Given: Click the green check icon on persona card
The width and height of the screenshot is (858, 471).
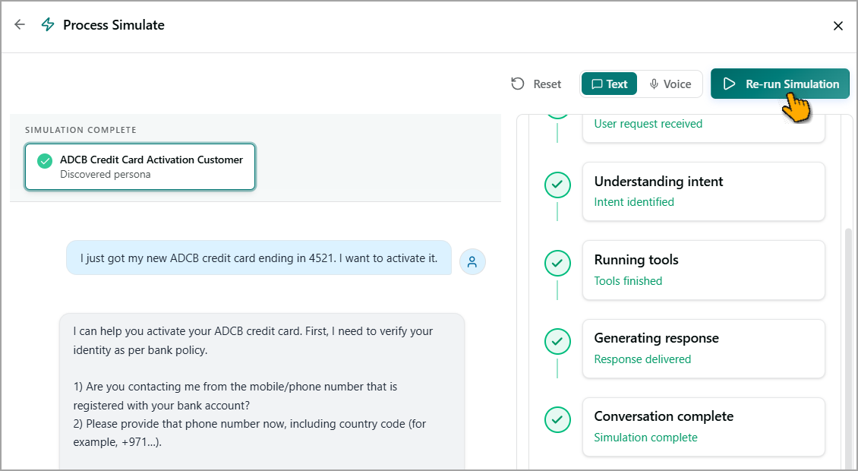Looking at the screenshot, I should [x=45, y=161].
